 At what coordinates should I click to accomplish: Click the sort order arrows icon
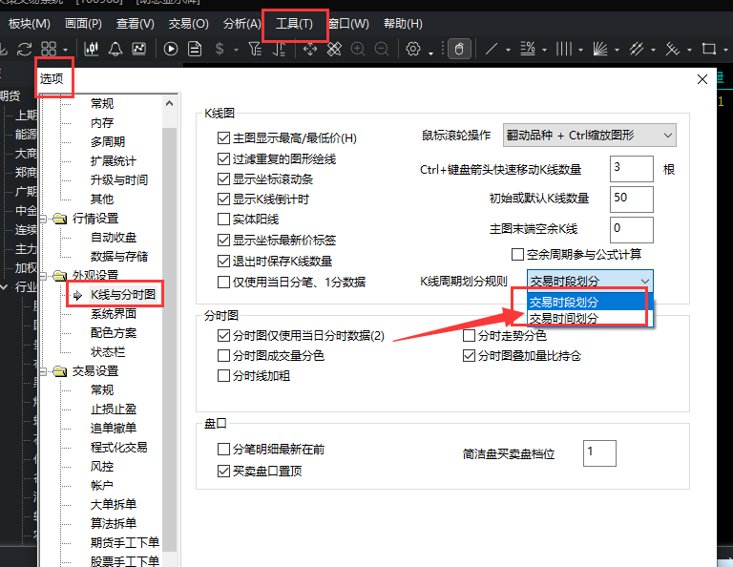279,49
